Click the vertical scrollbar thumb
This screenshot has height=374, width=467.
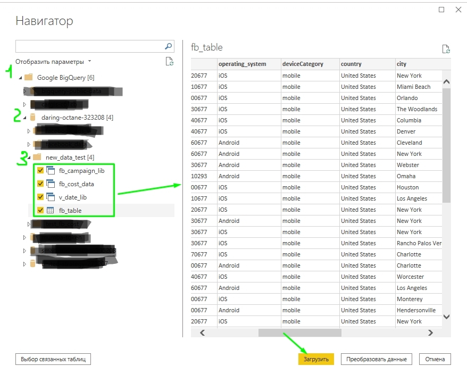[446, 145]
